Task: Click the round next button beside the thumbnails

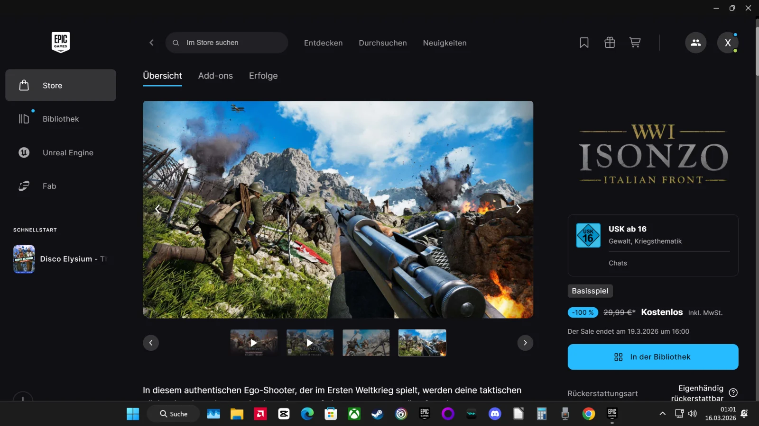Action: point(525,343)
